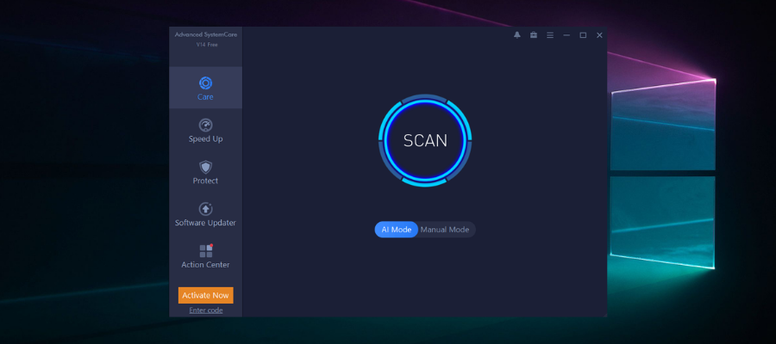Open the toolbox briefcase icon
The width and height of the screenshot is (776, 344).
534,35
